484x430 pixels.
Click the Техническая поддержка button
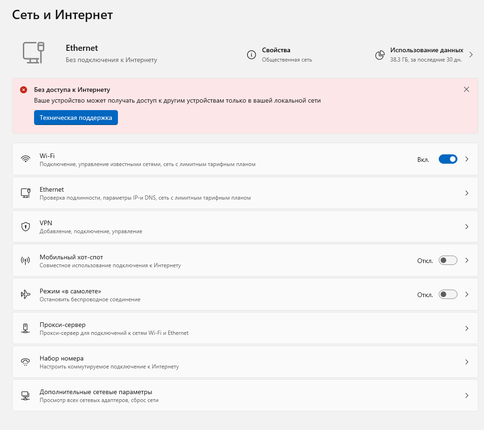[x=76, y=118]
